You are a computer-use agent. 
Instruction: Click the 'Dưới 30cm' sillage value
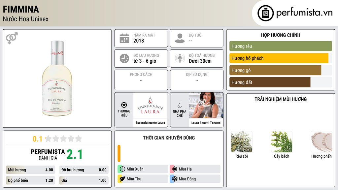200,61
